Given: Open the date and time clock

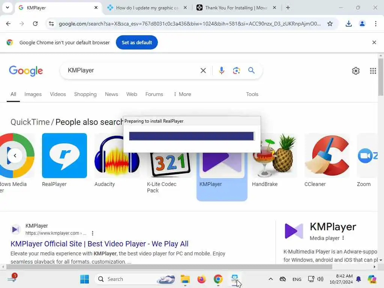Looking at the screenshot, I should point(341,279).
